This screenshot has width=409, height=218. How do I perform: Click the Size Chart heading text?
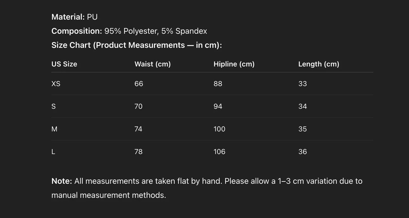tap(136, 45)
